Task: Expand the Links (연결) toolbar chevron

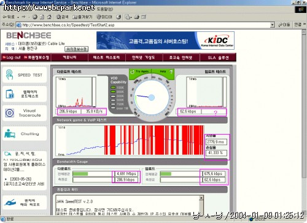Action: point(305,25)
